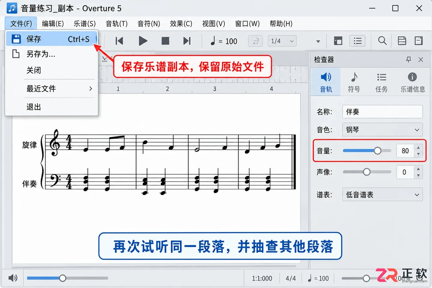
Task: Choose 退出 from the file menu
Action: [x=52, y=107]
